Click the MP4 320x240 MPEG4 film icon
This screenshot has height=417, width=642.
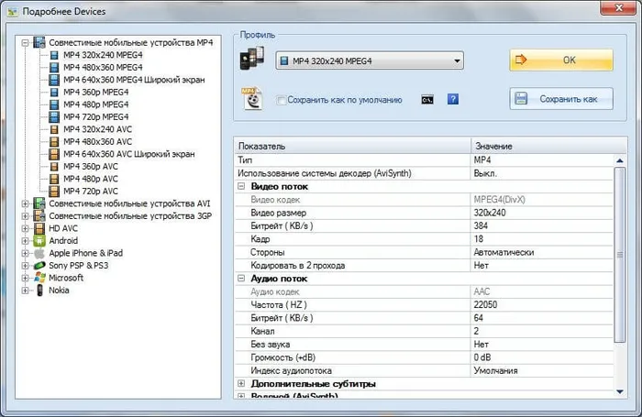tap(54, 55)
